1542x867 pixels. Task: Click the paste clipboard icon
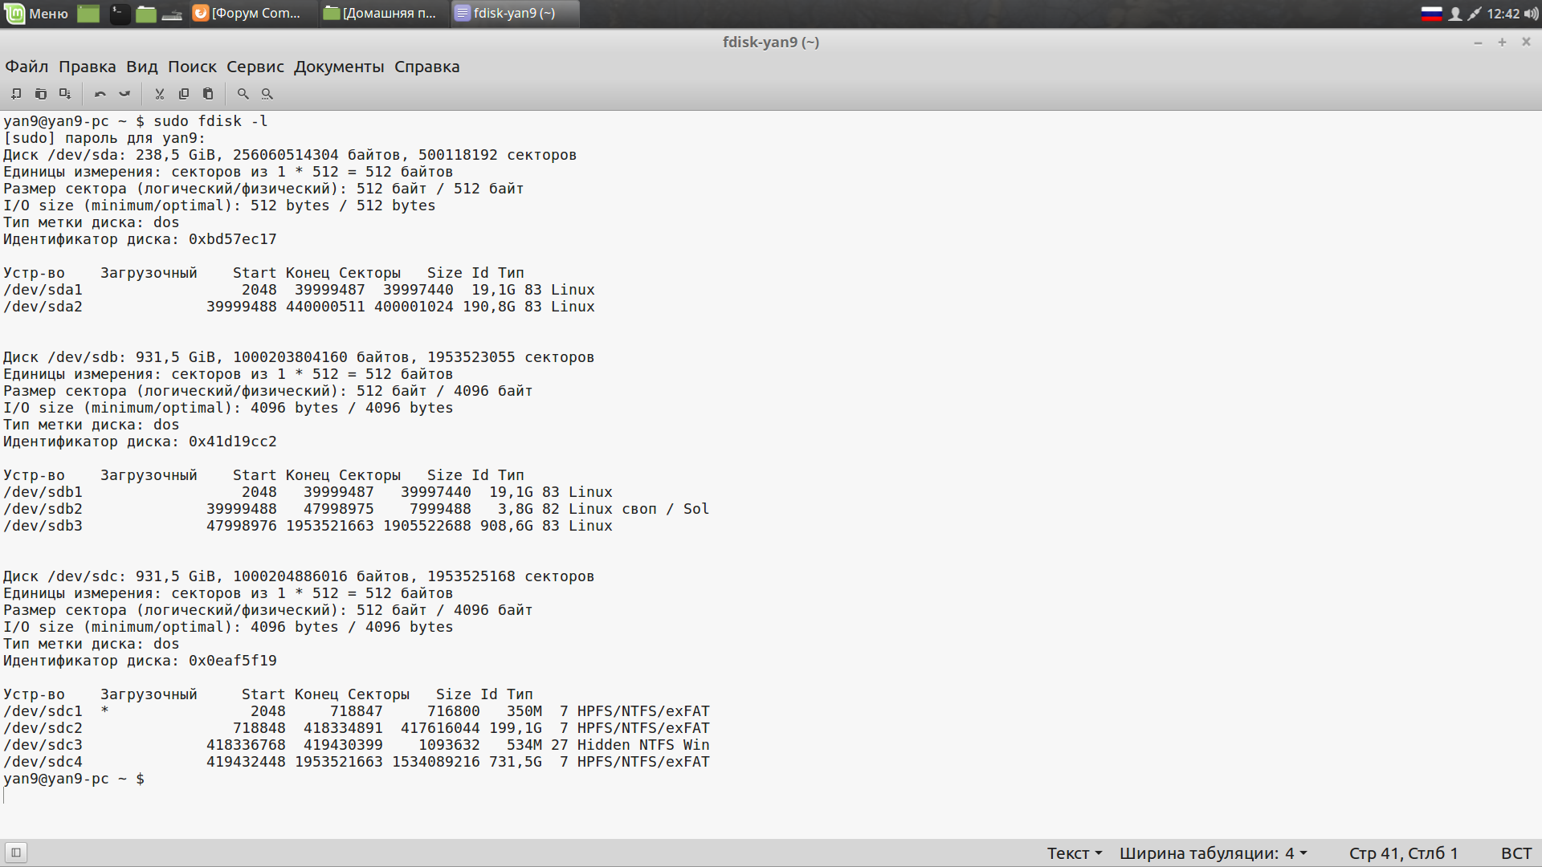click(x=208, y=94)
